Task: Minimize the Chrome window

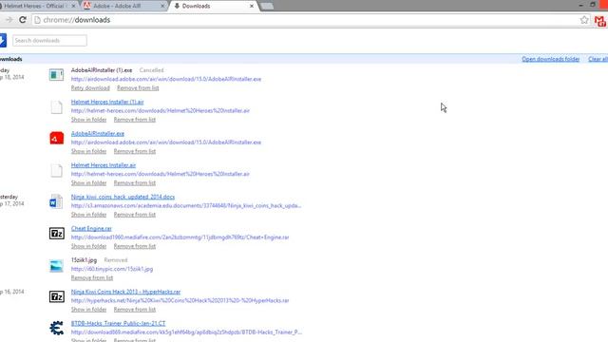Action: point(580,5)
